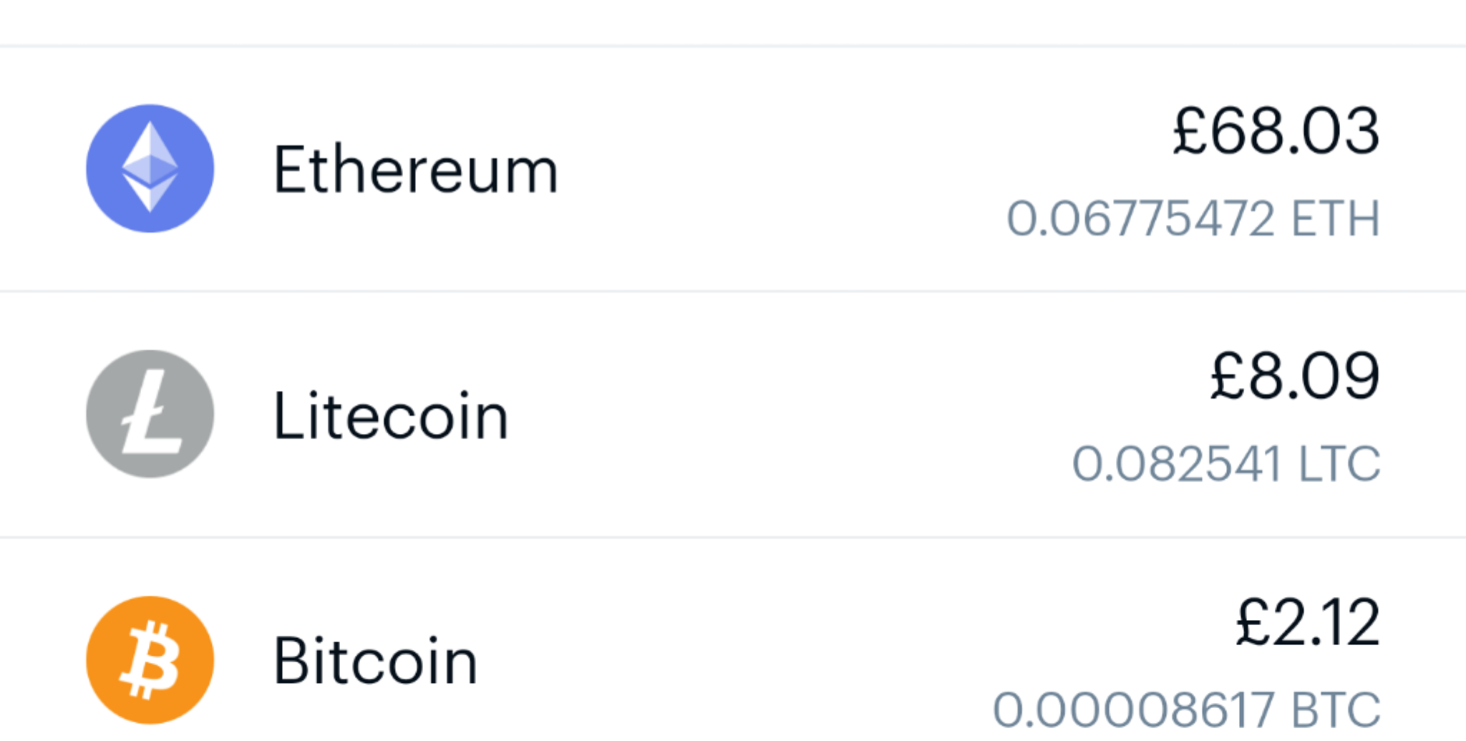Tap the 0.082541 Litecoin holding amount
Viewport: 1466px width, 741px height.
tap(1175, 464)
